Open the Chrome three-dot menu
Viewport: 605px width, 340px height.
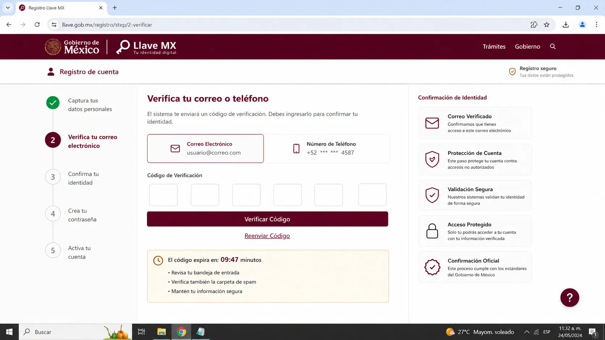[x=596, y=25]
